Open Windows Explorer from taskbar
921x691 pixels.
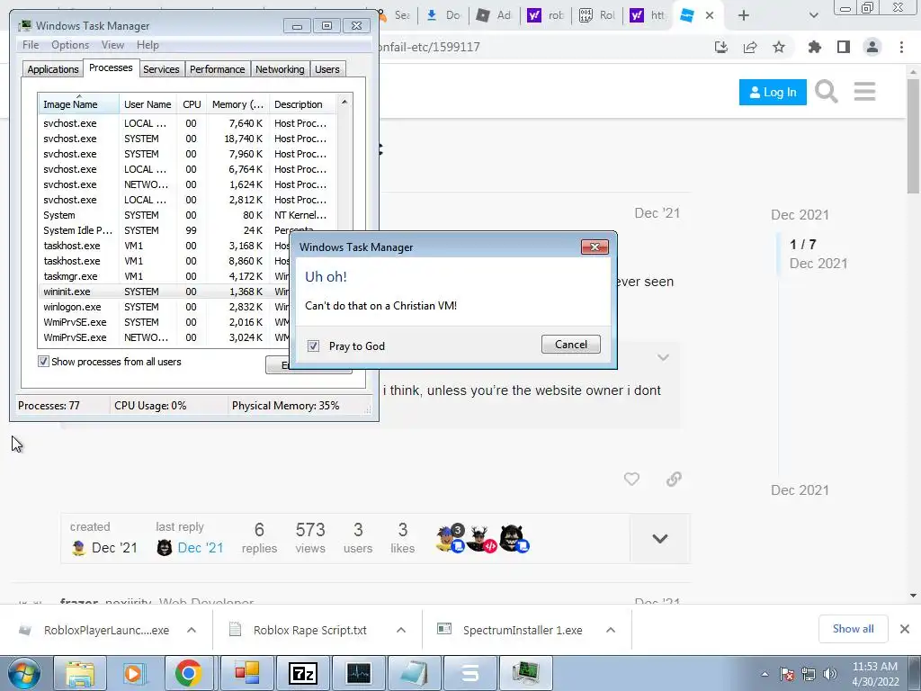pos(80,673)
